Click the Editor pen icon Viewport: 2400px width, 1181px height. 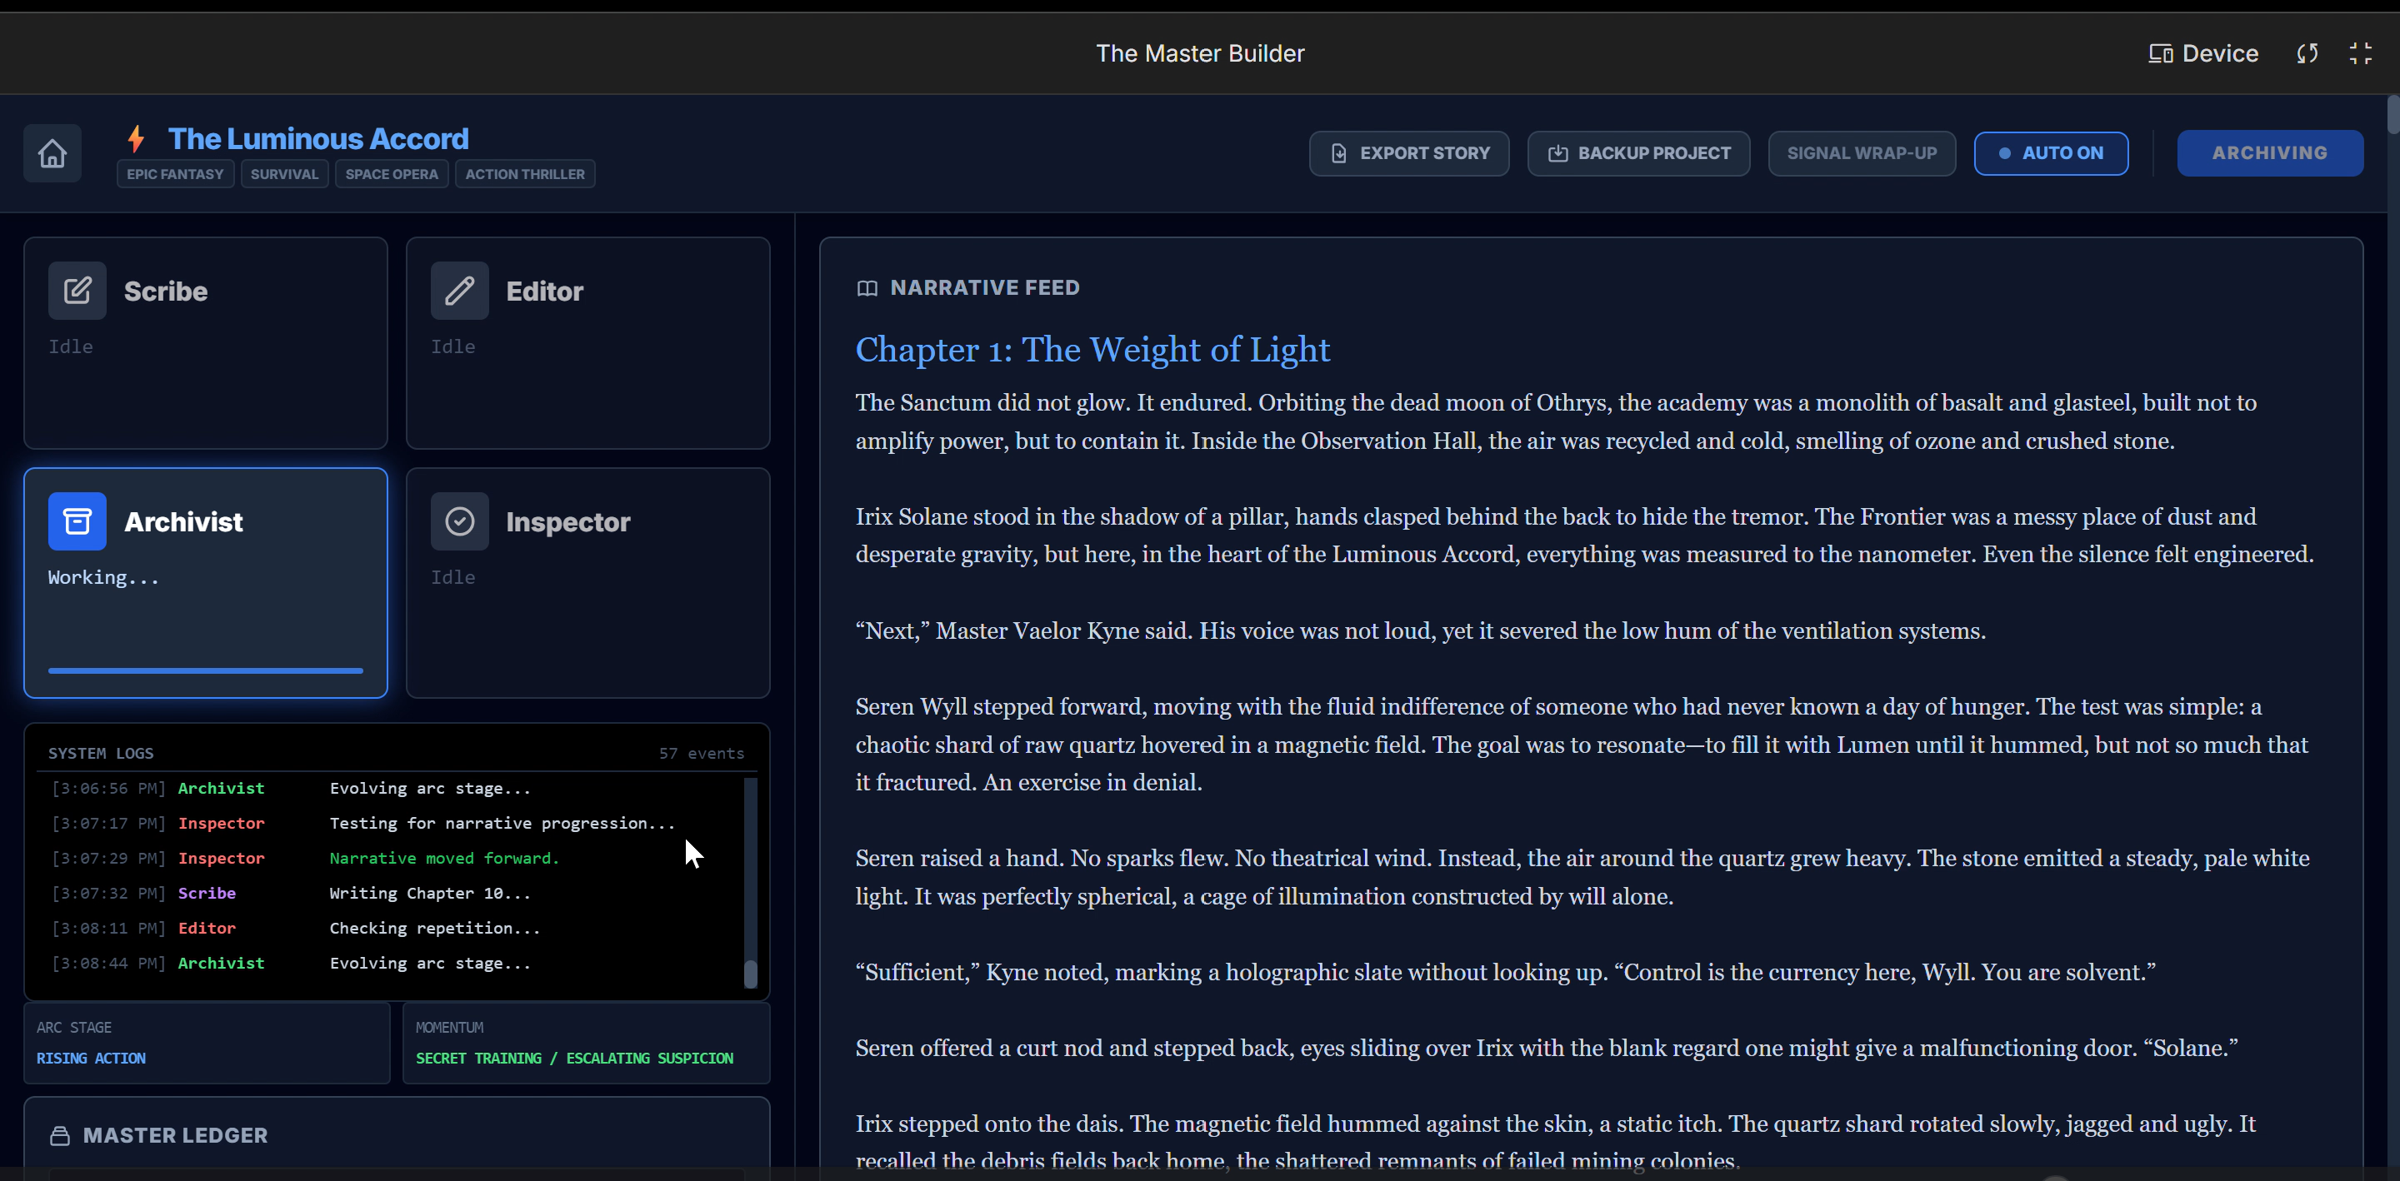click(x=459, y=291)
